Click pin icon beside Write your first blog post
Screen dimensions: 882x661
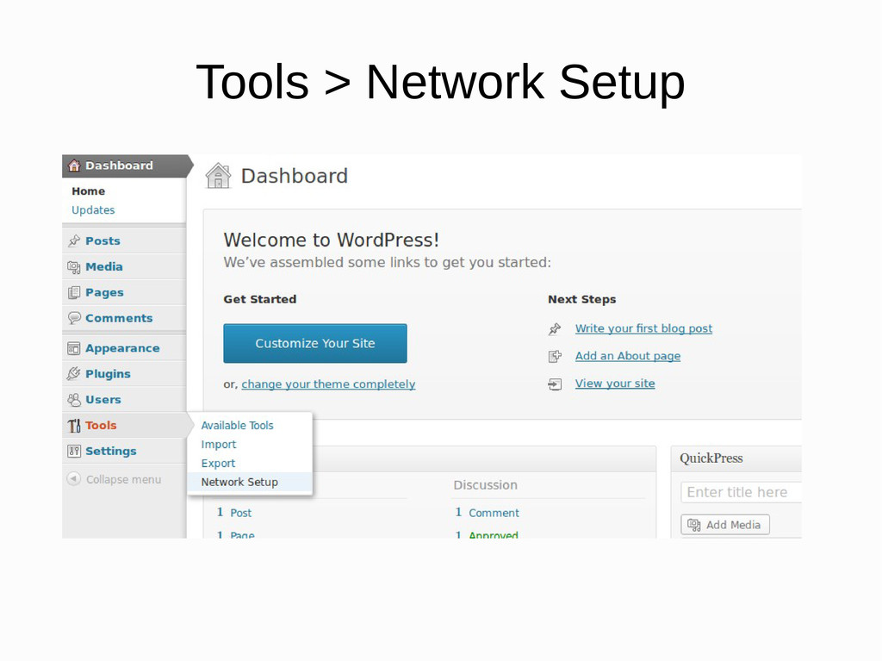(555, 329)
